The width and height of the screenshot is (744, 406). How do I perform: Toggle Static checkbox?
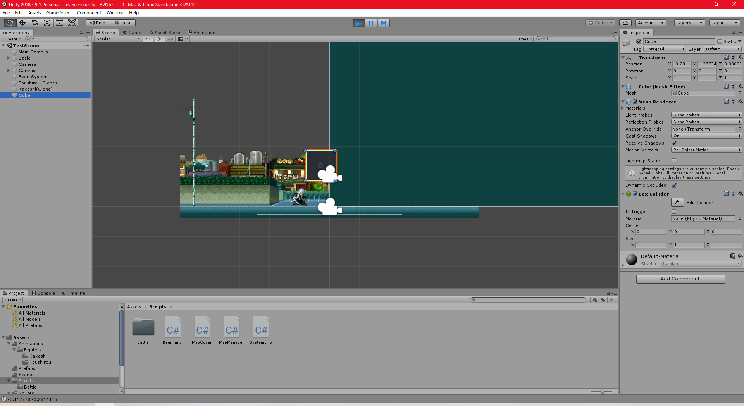coord(720,41)
